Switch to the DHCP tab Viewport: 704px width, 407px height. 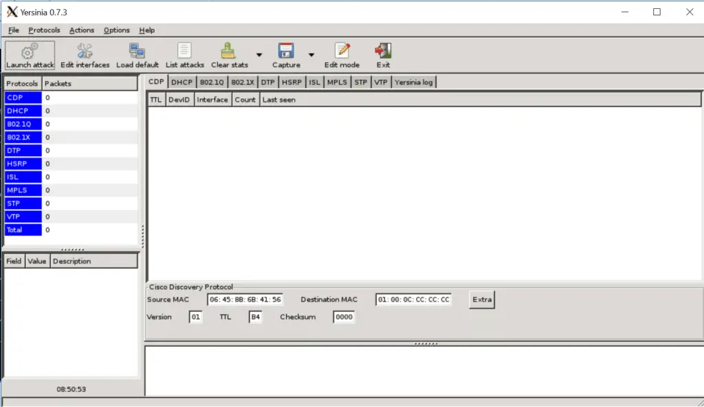(181, 81)
